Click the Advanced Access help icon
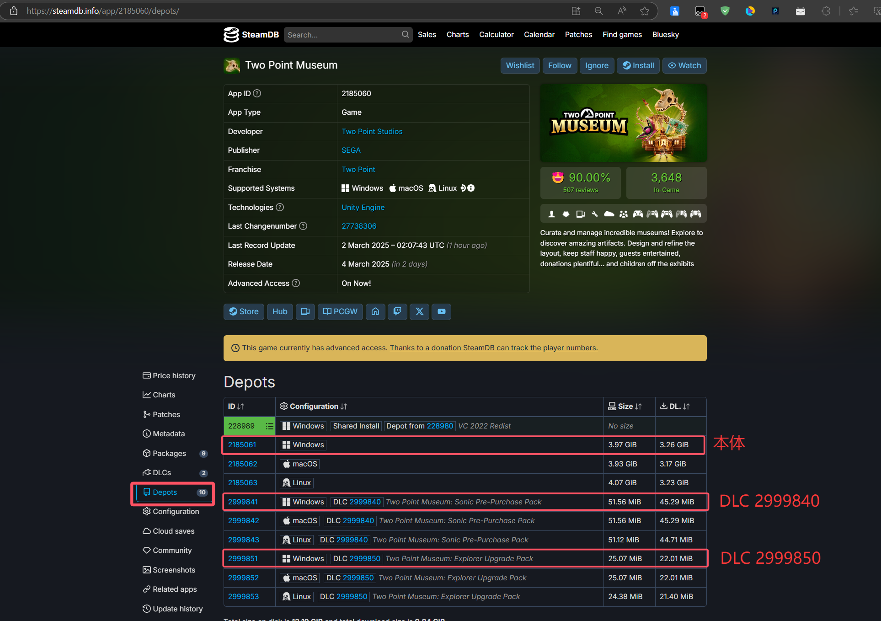This screenshot has height=621, width=881. coord(296,283)
